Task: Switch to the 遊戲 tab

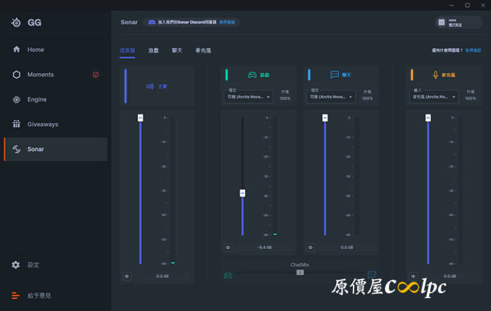Action: (x=153, y=50)
